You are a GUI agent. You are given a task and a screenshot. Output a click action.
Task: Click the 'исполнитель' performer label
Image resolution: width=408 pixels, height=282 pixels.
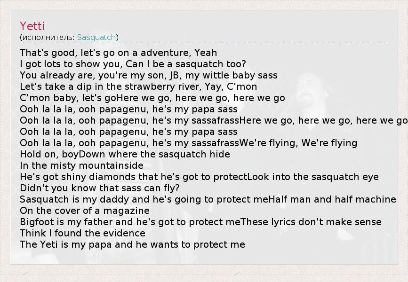click(x=48, y=37)
